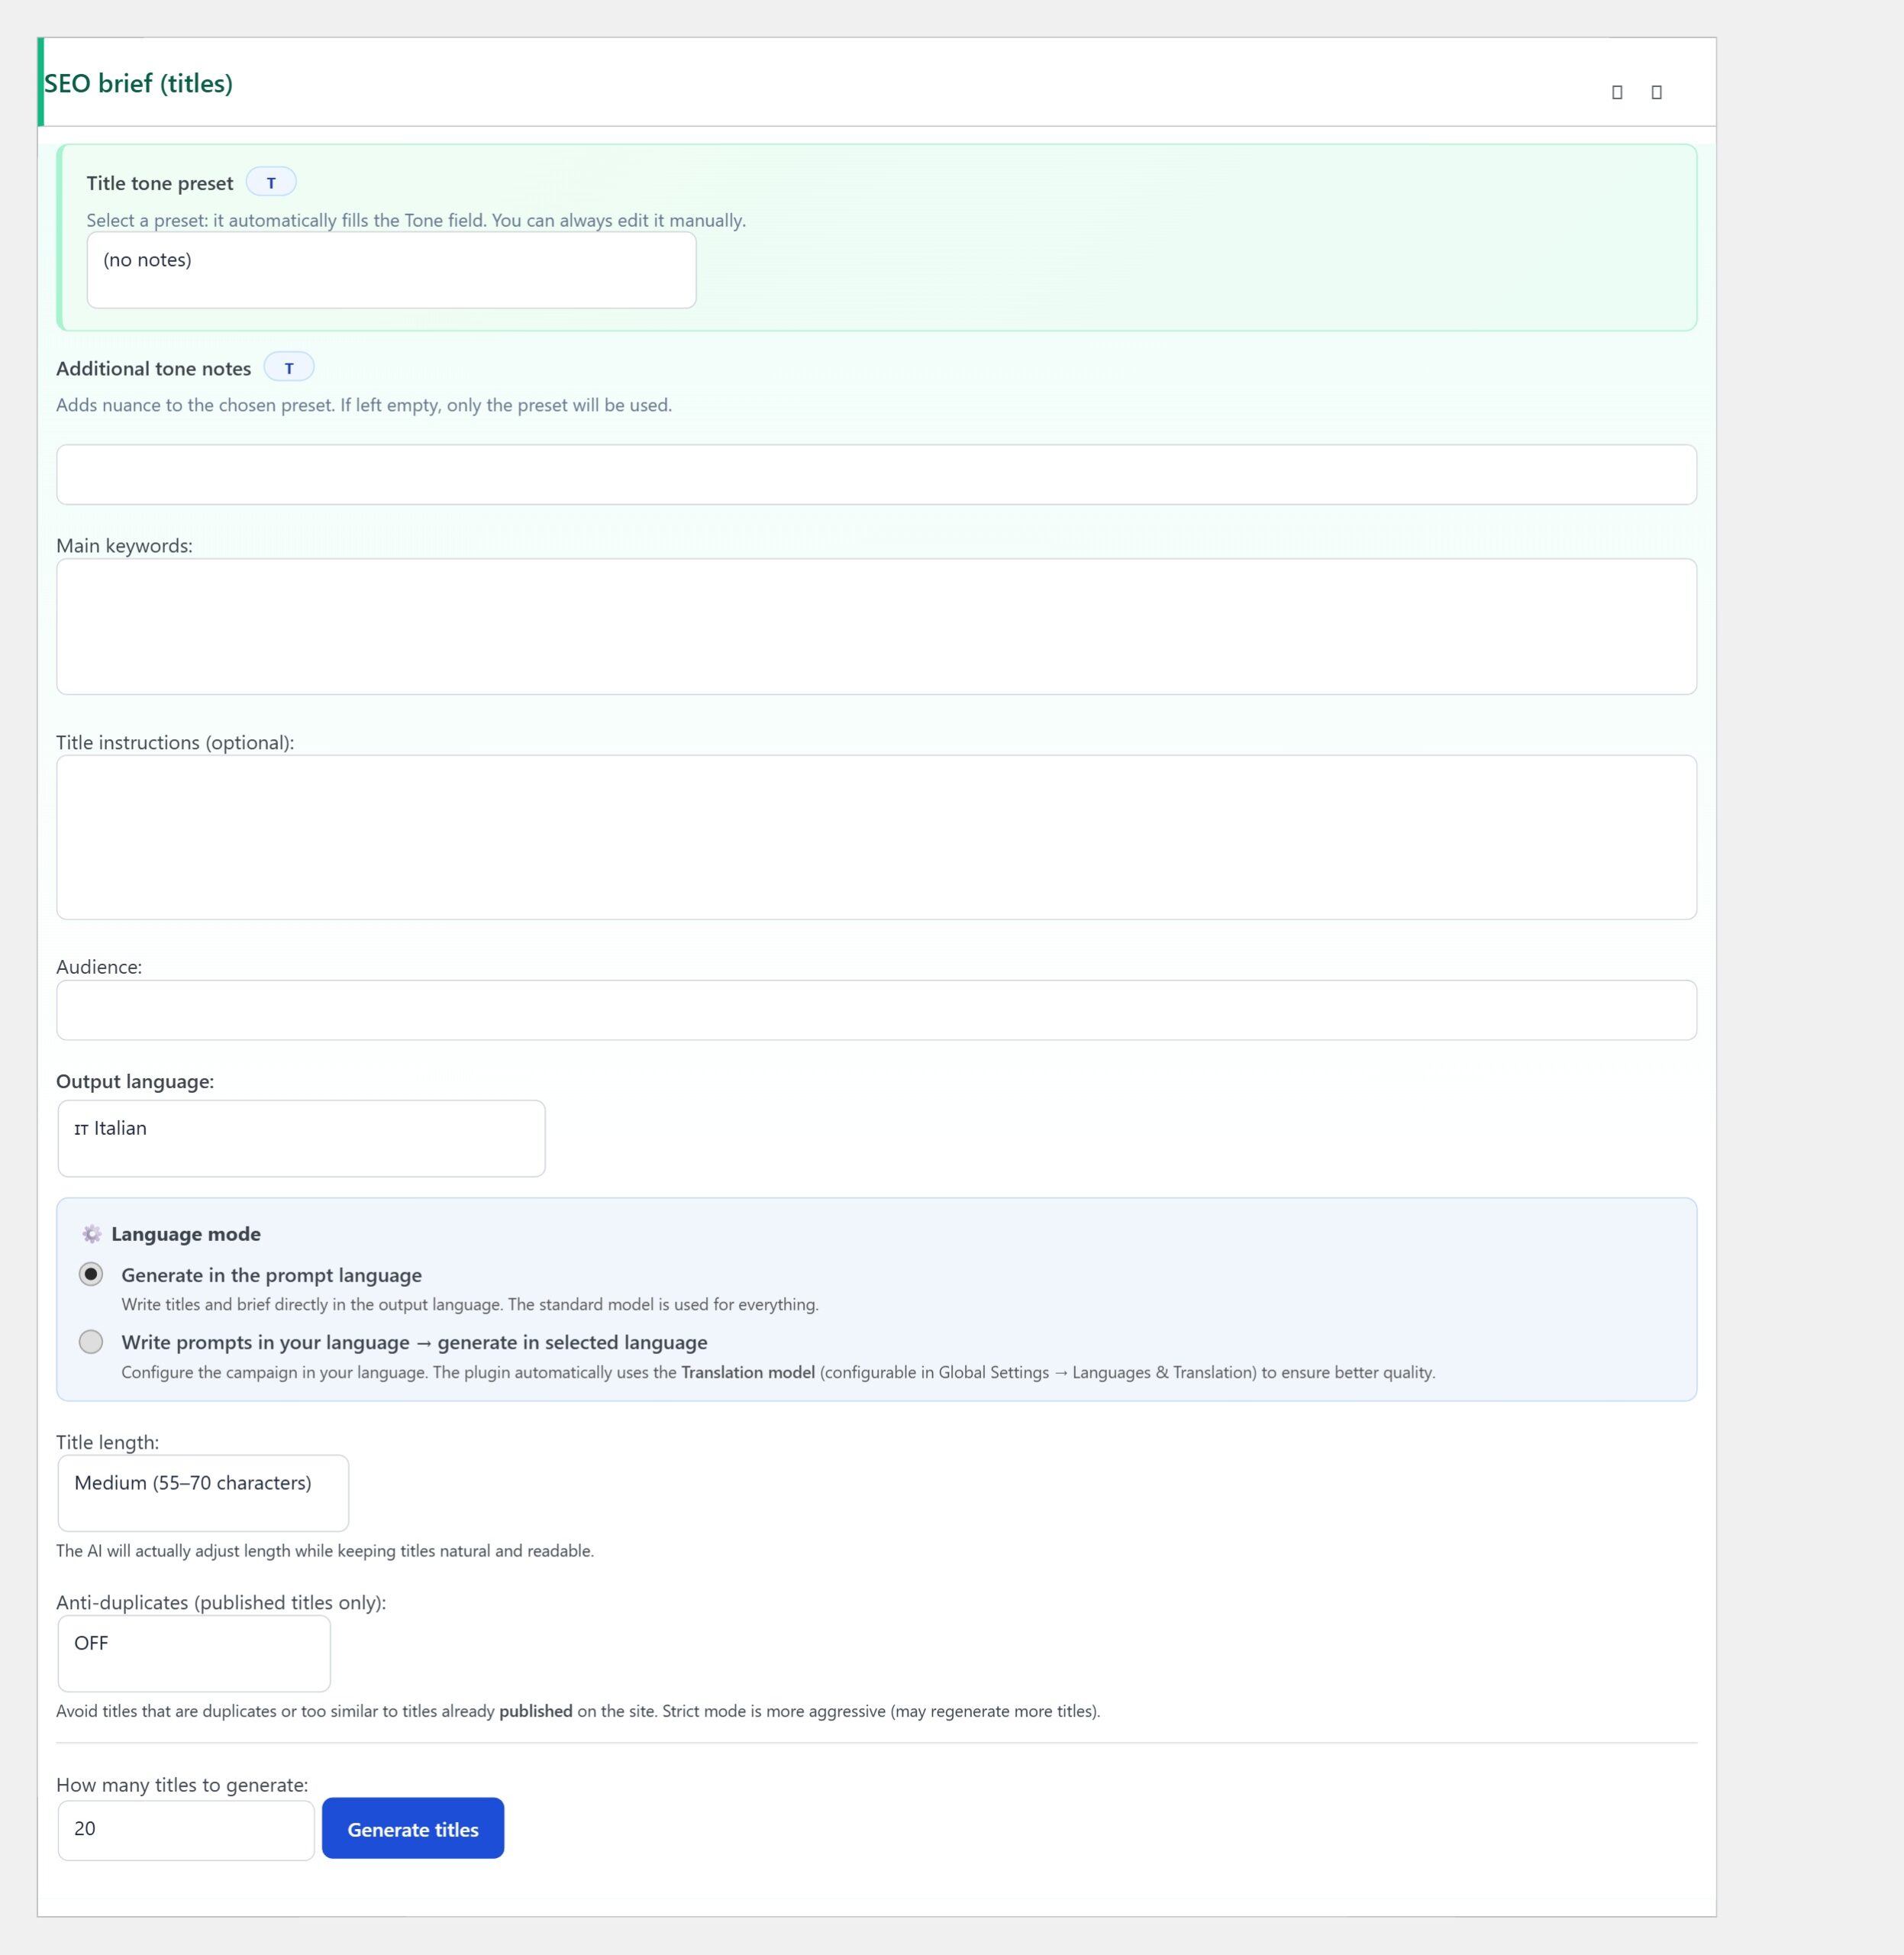Click inside the Title instructions text area
The width and height of the screenshot is (1904, 1955).
876,838
